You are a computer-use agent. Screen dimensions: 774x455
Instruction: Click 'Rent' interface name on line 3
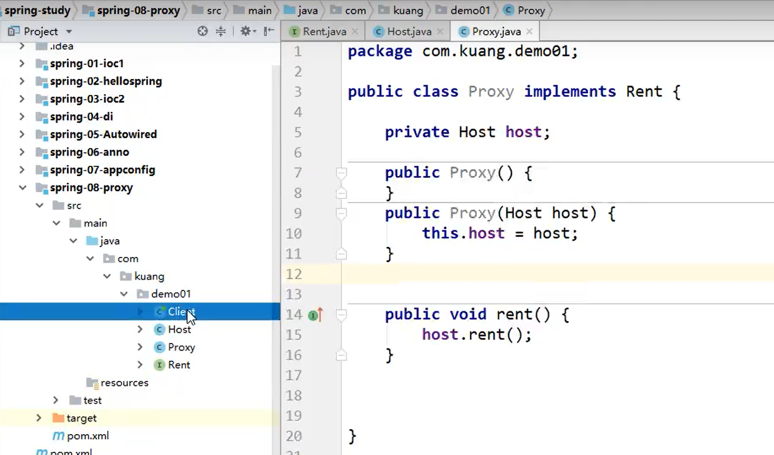[644, 91]
